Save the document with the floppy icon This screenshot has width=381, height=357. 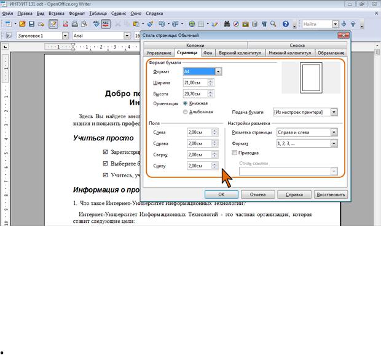click(x=31, y=24)
